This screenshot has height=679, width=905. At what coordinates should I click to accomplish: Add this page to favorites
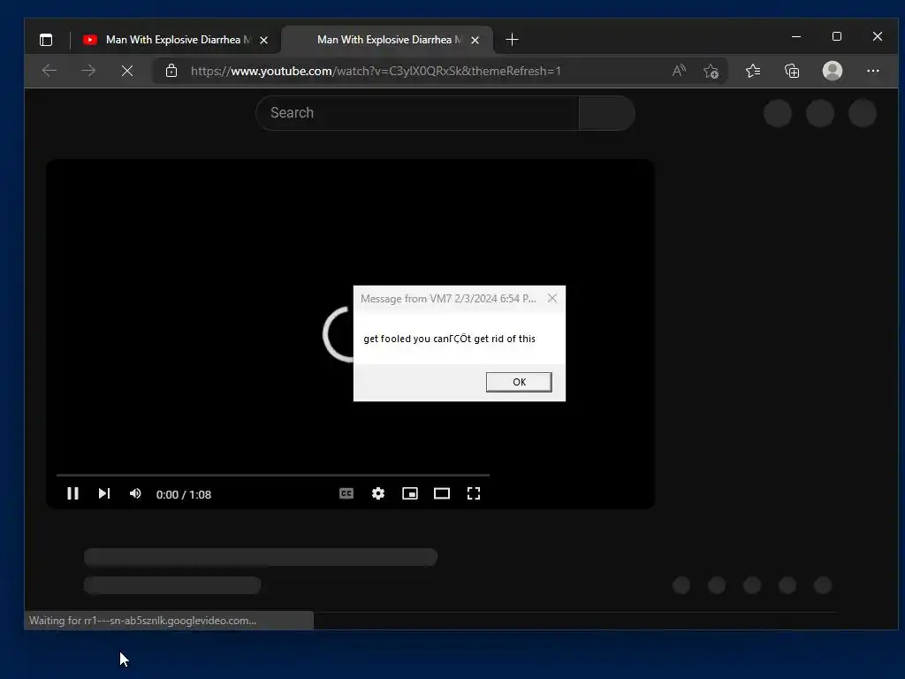[711, 71]
